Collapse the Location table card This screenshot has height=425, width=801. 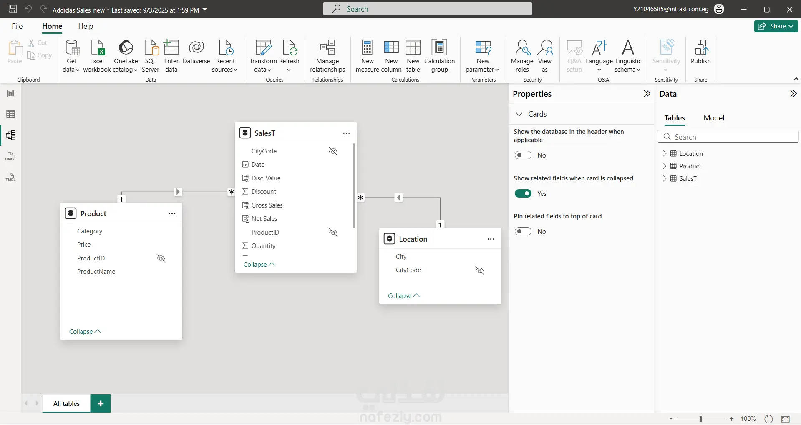[403, 296]
